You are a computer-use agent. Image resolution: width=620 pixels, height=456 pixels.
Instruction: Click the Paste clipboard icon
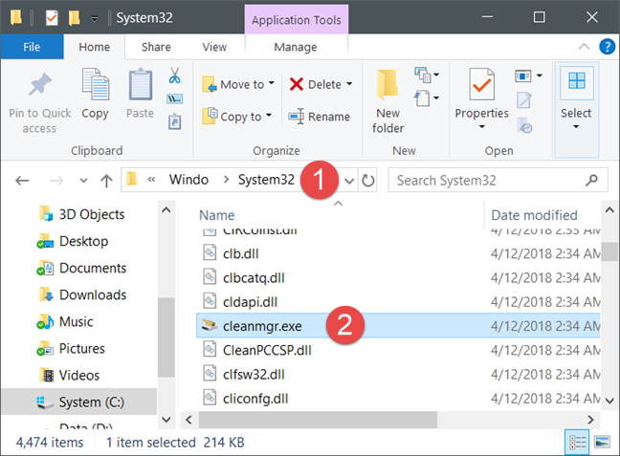point(140,84)
